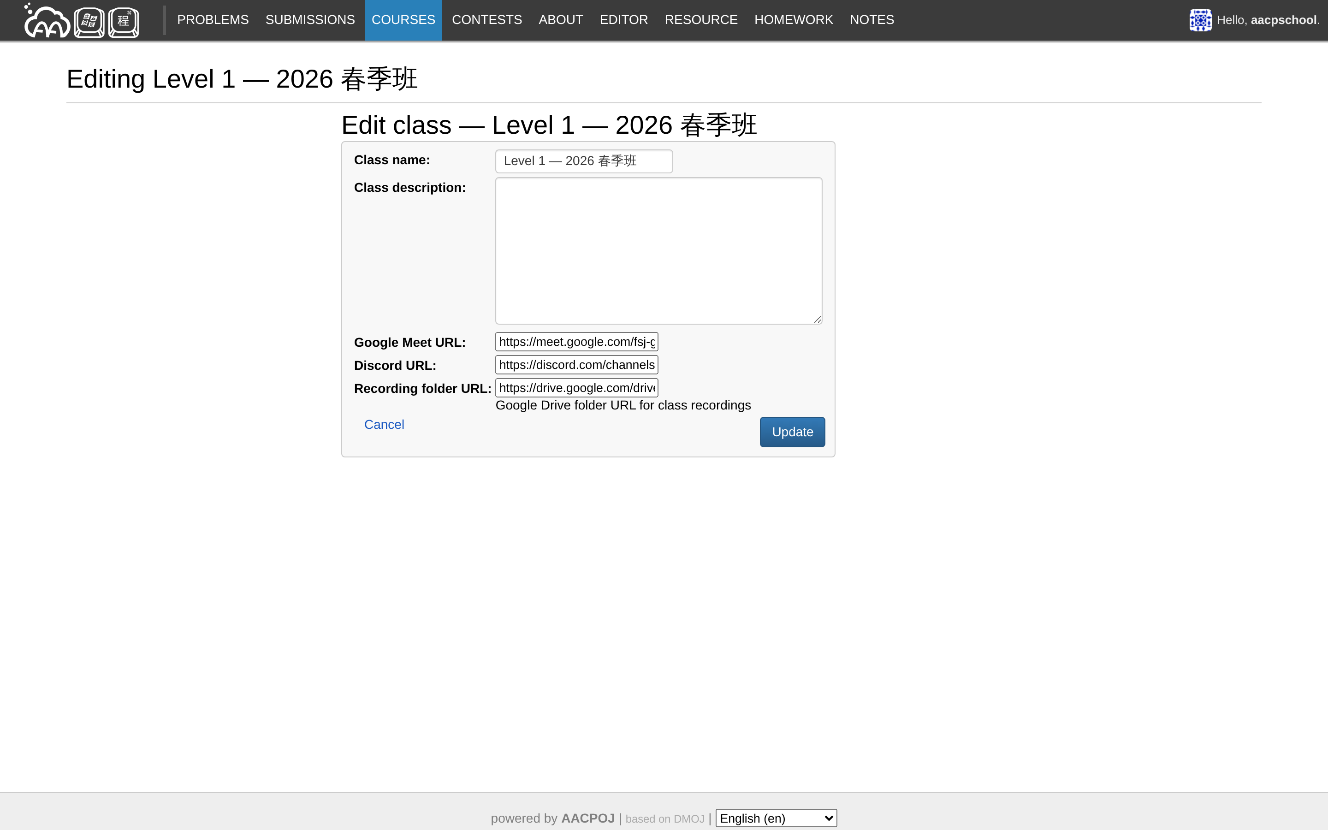Click the first keyboard-key logo icon
Image resolution: width=1328 pixels, height=830 pixels.
(x=89, y=22)
